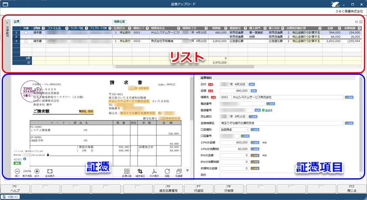Click OCR warning badge next to 10%分消費税
The width and height of the screenshot is (367, 200).
255,149
